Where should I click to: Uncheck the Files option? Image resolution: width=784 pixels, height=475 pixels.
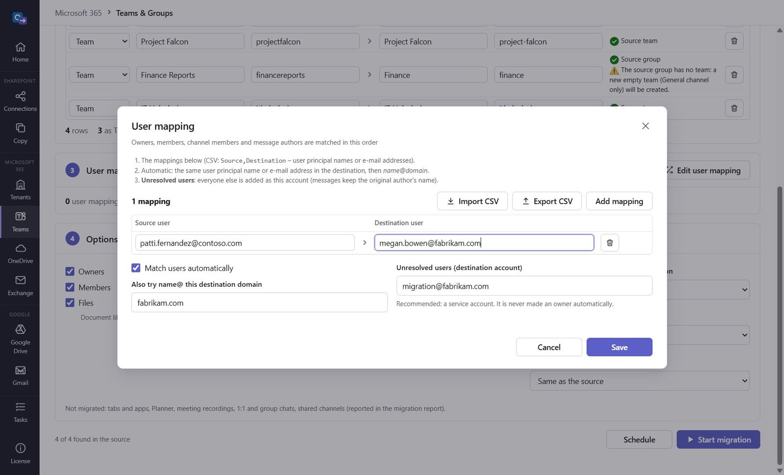pyautogui.click(x=70, y=302)
